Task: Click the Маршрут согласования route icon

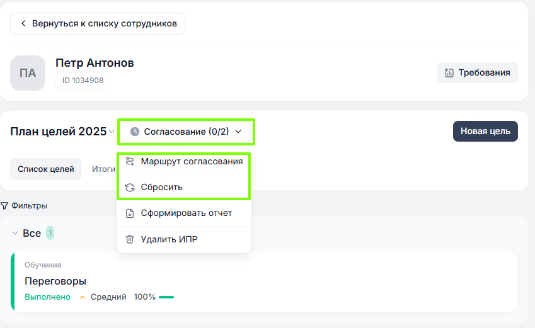Action: [130, 161]
